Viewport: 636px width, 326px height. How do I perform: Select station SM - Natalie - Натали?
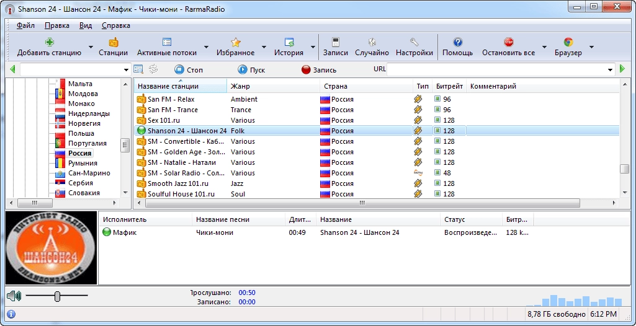click(x=181, y=162)
